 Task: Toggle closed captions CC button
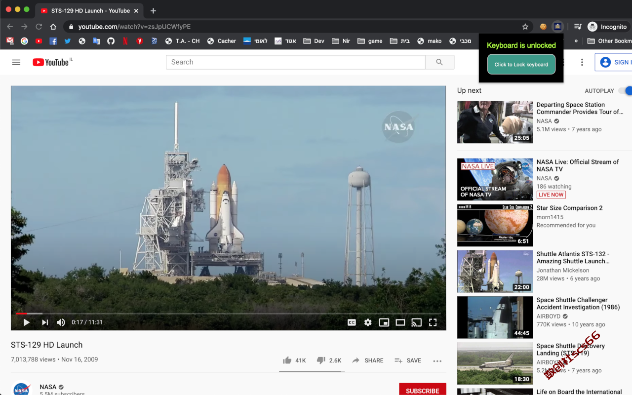(x=352, y=322)
